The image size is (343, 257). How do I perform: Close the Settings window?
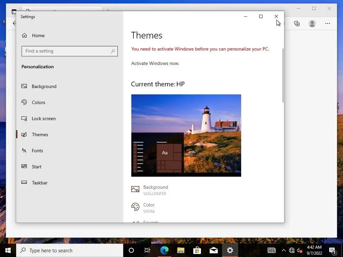pos(276,16)
